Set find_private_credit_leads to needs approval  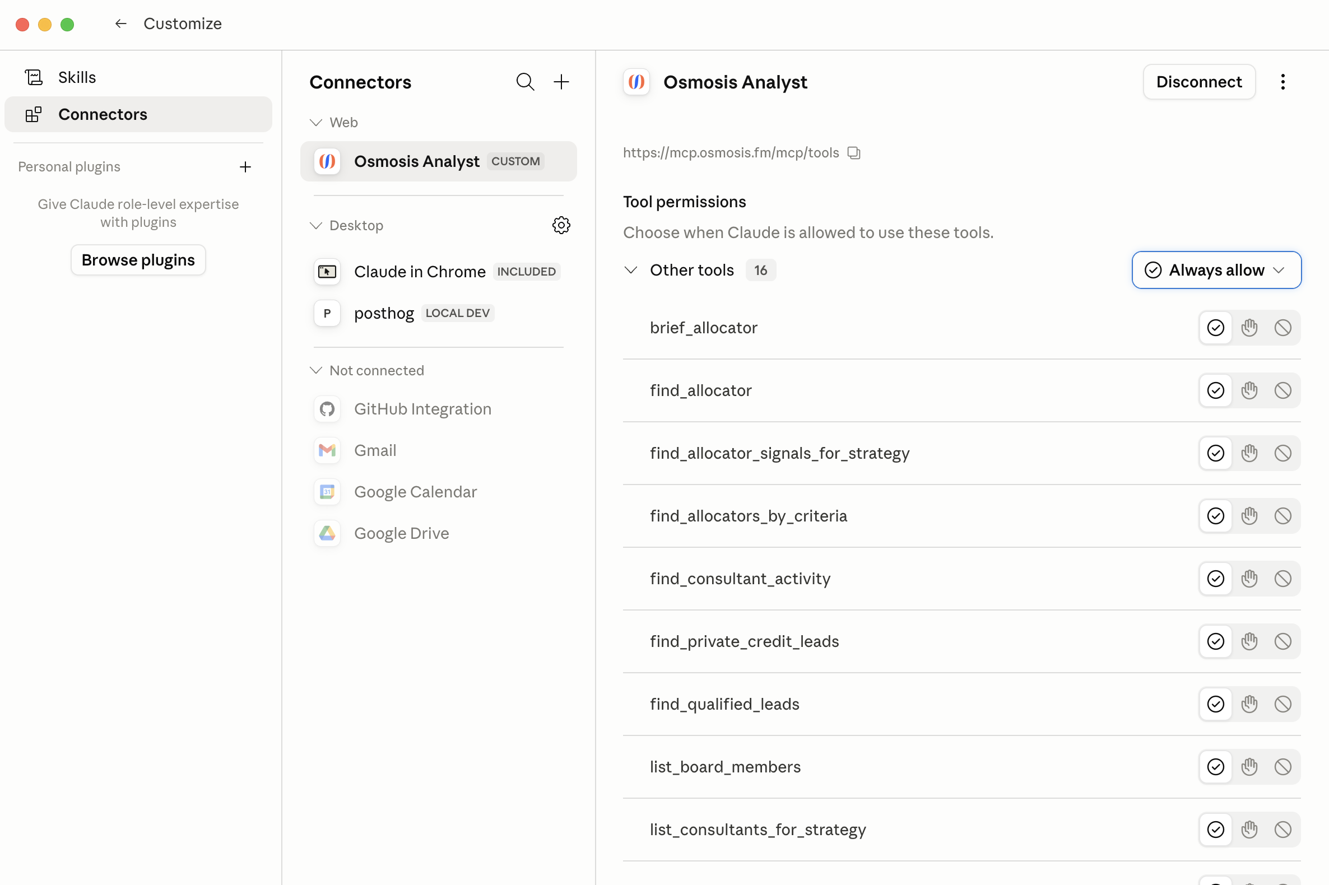point(1249,641)
